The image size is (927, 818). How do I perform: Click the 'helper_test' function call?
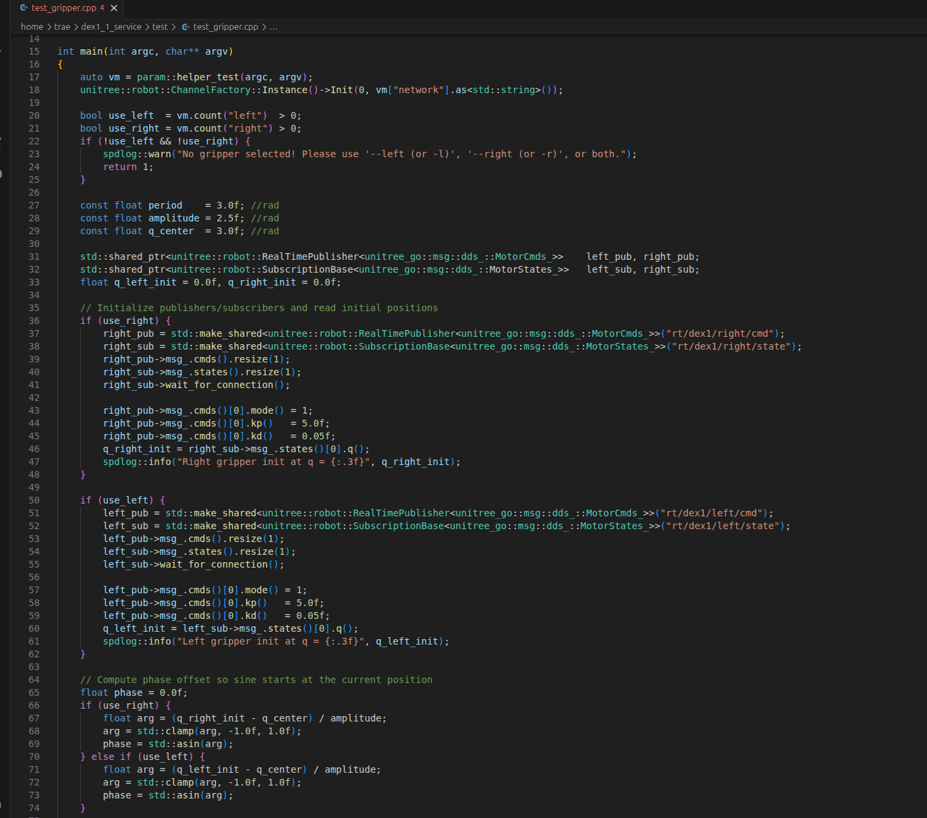pos(208,77)
